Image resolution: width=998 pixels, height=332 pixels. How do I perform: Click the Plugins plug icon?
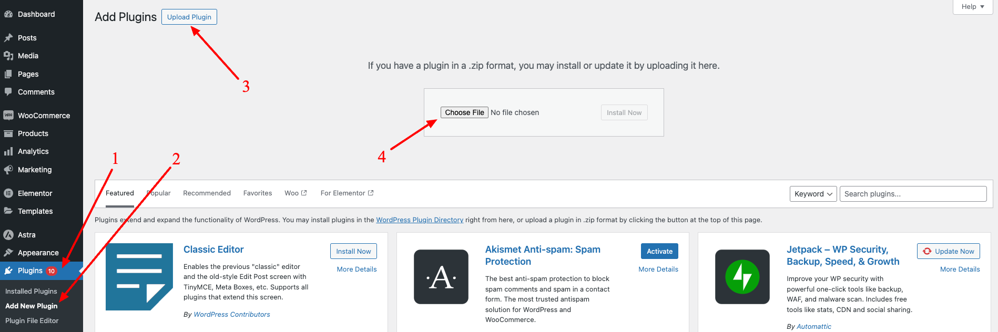tap(8, 271)
